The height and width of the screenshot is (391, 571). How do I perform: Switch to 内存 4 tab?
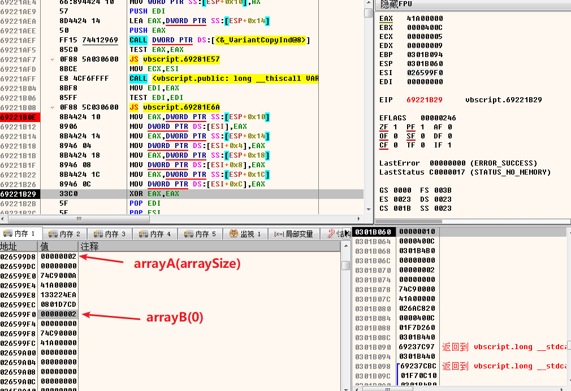[155, 234]
